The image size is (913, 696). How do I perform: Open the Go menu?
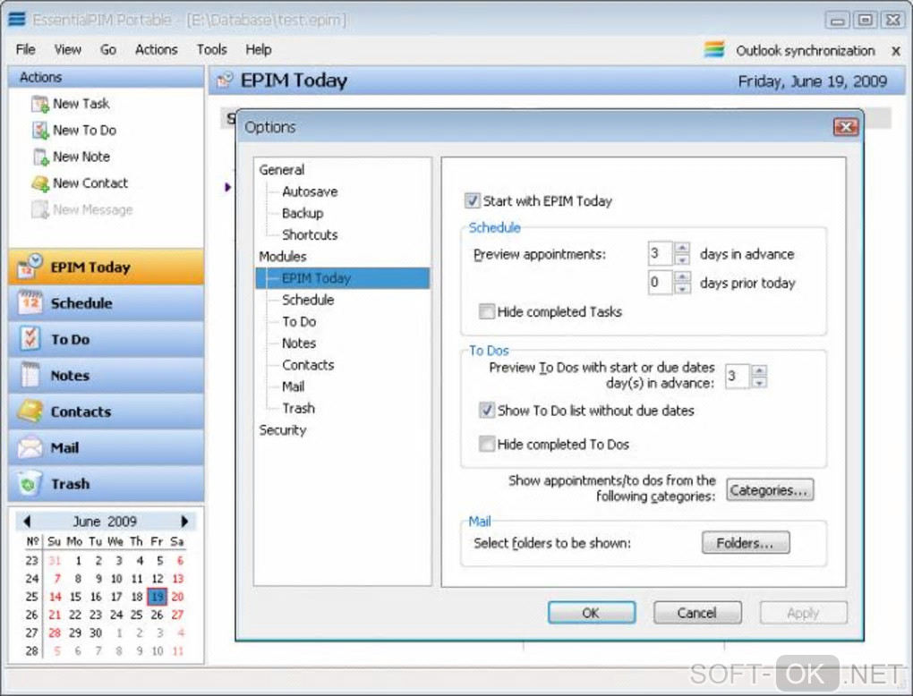108,50
